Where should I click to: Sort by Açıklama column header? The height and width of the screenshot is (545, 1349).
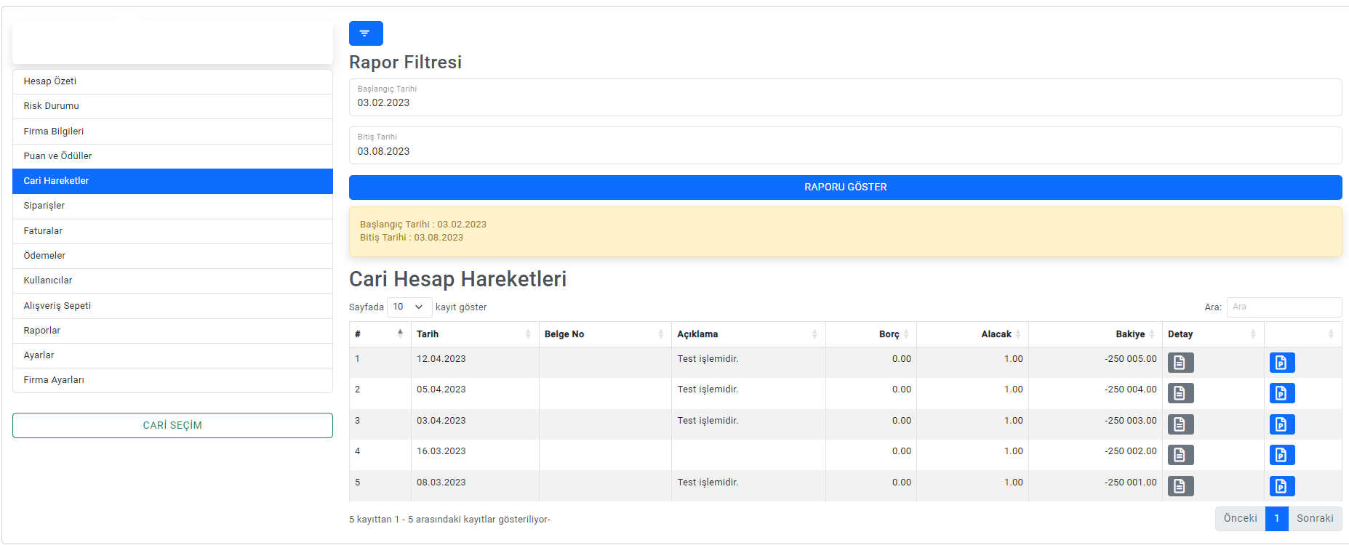747,334
